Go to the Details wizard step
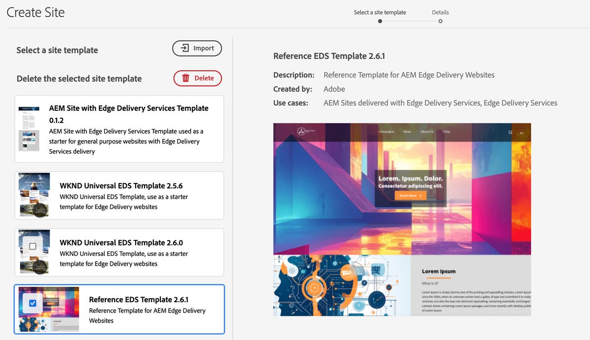The image size is (590, 340). [x=440, y=12]
